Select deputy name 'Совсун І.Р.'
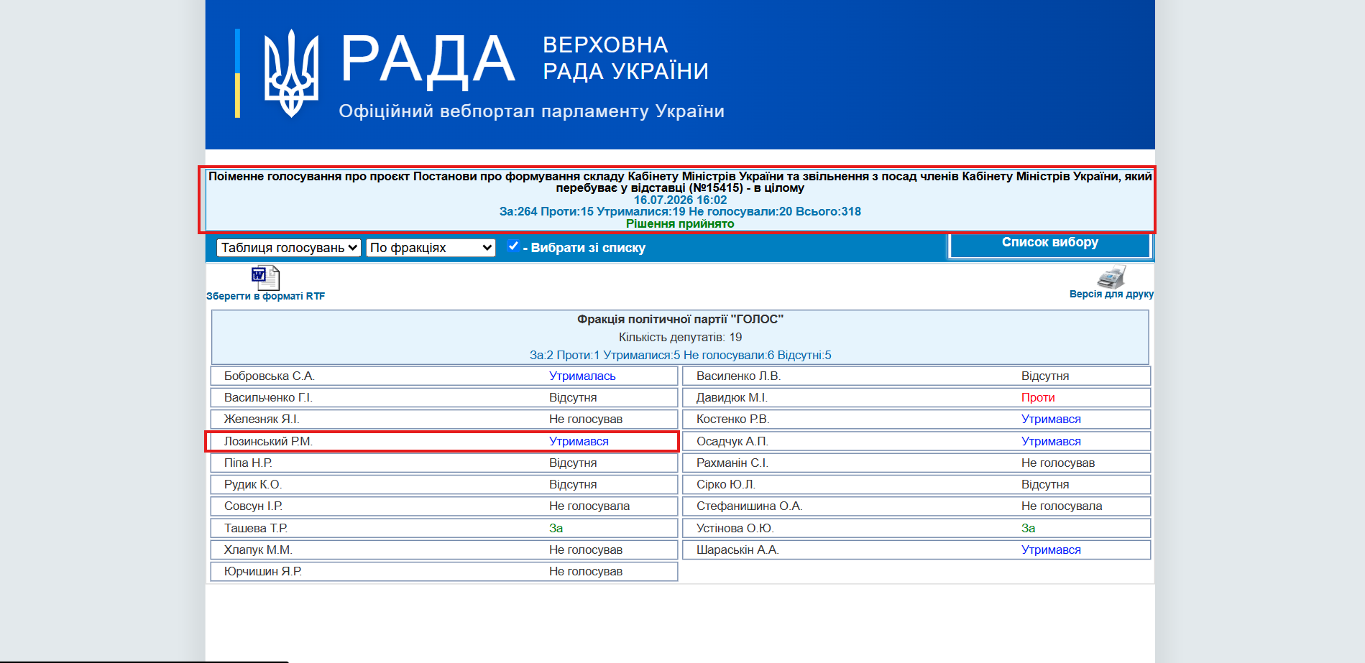 pos(253,506)
